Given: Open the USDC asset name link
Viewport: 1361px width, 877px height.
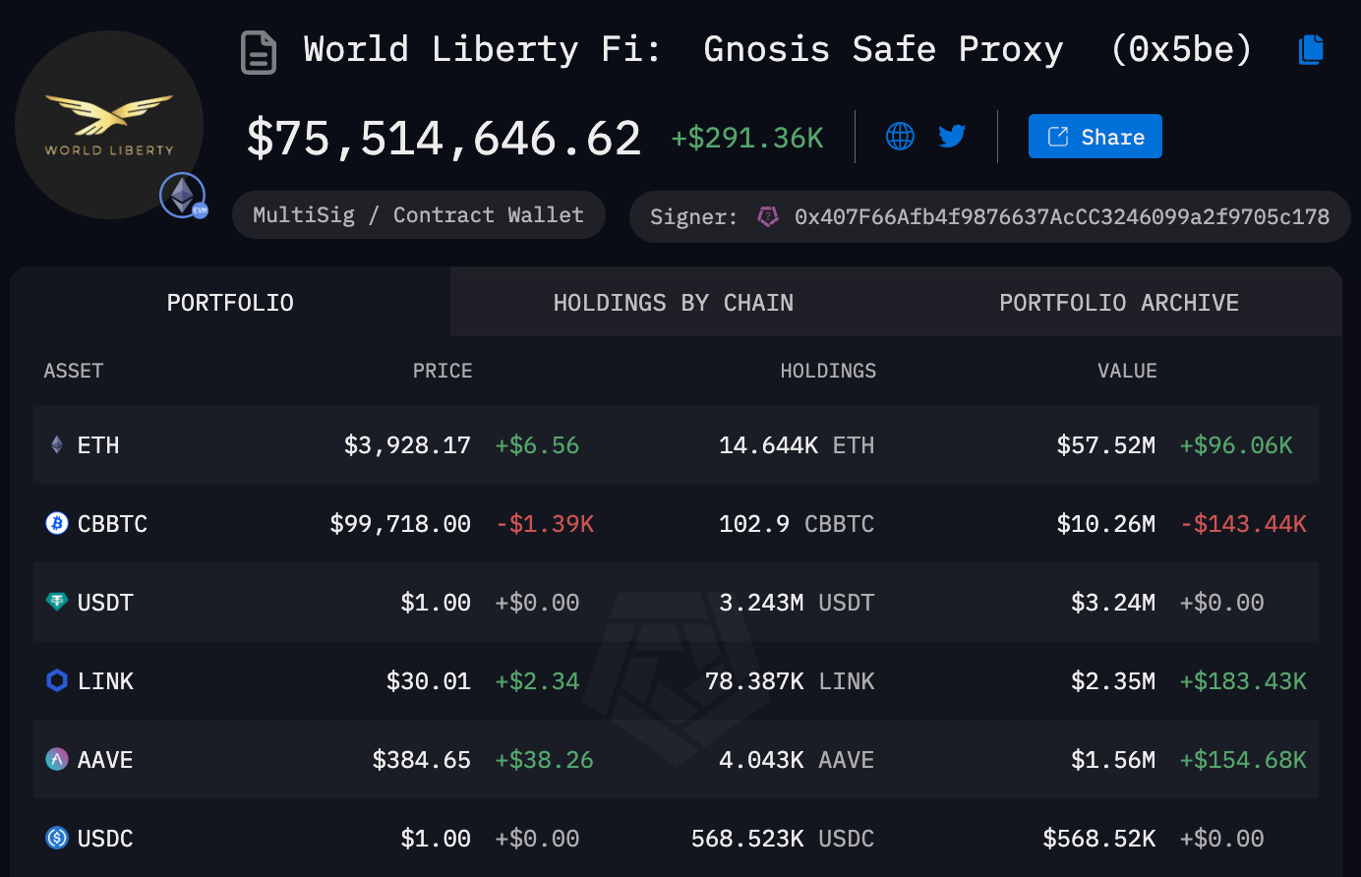Looking at the screenshot, I should point(105,839).
